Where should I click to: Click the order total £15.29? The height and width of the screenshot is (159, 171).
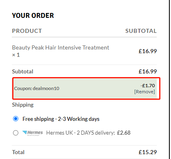point(148,152)
